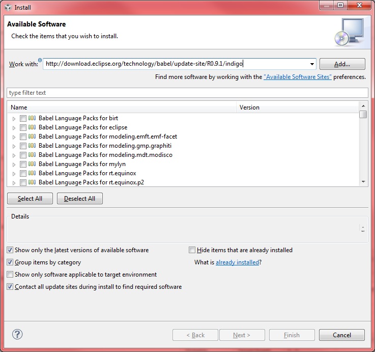This screenshot has width=375, height=352.
Task: Click category icon for Babel Language Packs for eclipse
Action: coord(32,127)
